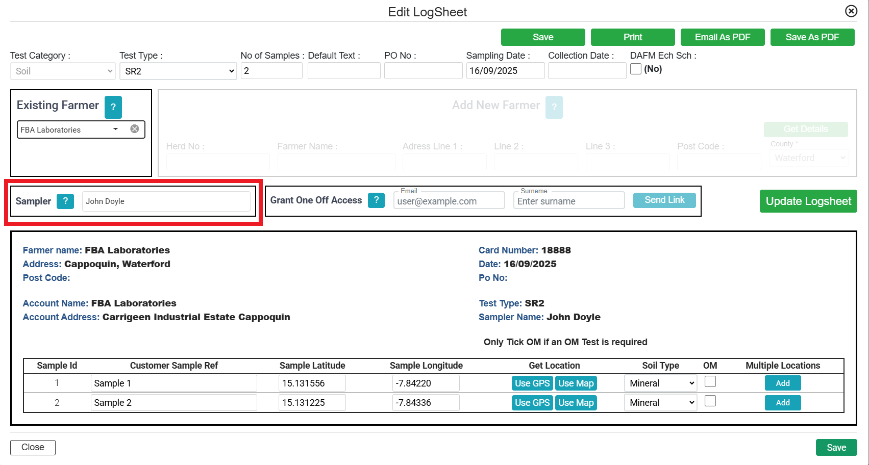Add multiple locations for Sample 1
Viewport: 869px width, 465px height.
(782, 383)
